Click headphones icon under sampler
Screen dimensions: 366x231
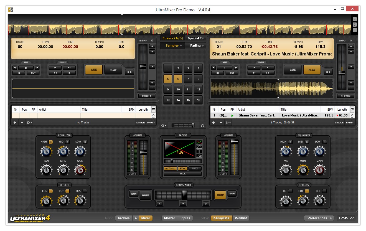point(202,126)
